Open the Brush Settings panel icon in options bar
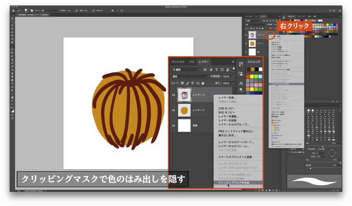This screenshot has height=206, width=352. 32,11
